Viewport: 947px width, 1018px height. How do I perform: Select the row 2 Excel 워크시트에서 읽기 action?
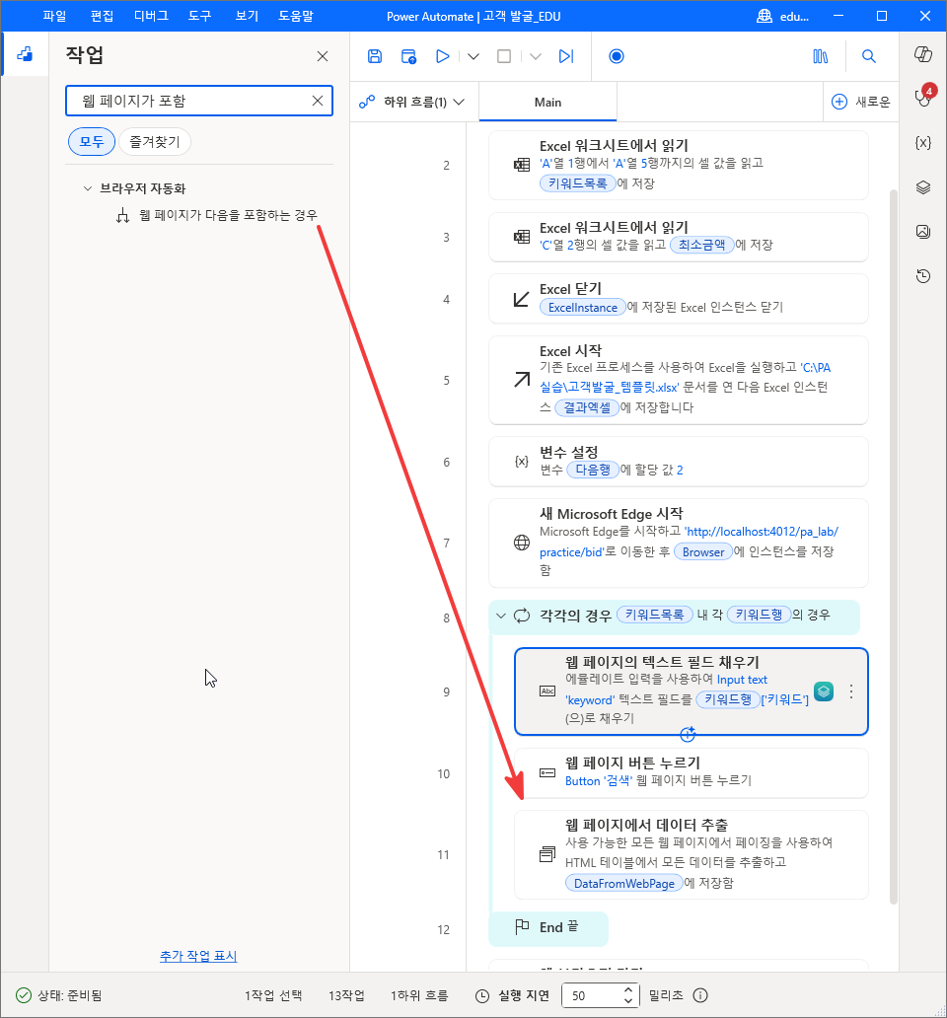679,165
